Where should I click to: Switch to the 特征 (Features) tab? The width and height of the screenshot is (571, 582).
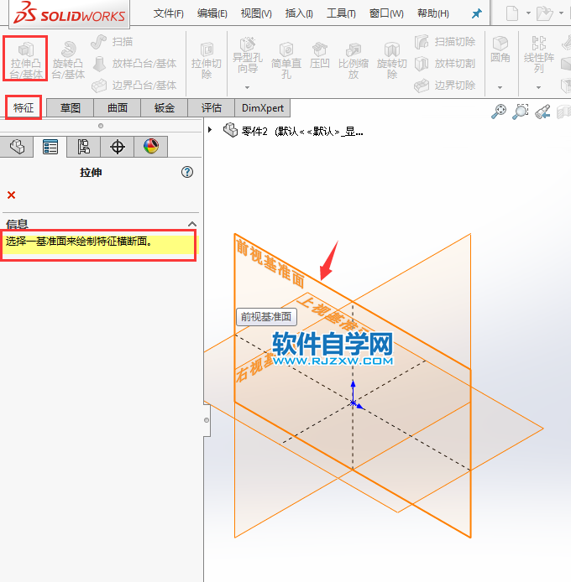[24, 107]
